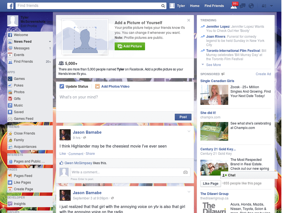
Task: Open Close Friends star icon
Action: click(10, 133)
